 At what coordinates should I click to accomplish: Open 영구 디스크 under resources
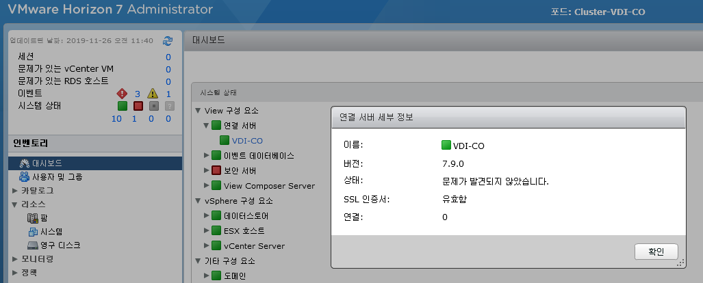pyautogui.click(x=60, y=245)
